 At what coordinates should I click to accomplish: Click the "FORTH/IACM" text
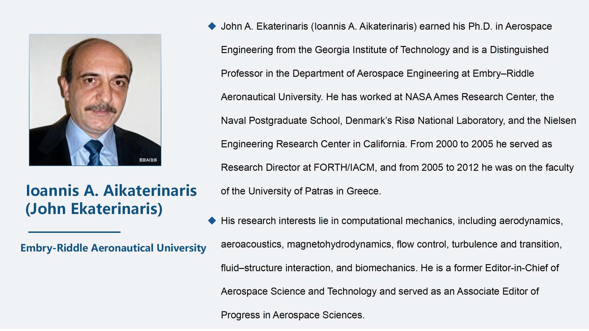pos(344,167)
